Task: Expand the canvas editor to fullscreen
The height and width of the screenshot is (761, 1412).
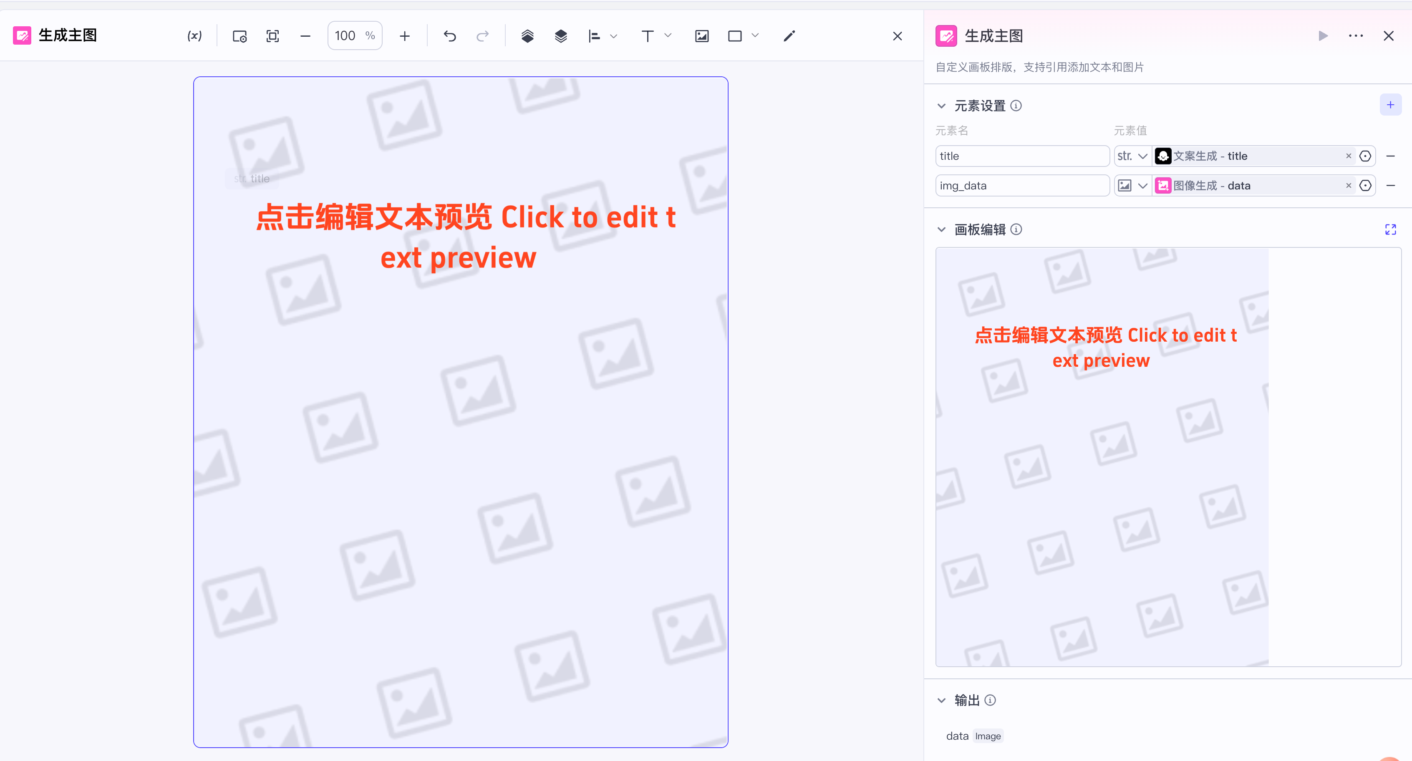Action: pos(1390,230)
